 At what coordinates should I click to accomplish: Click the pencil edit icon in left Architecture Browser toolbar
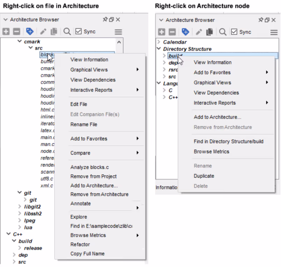tap(43, 32)
